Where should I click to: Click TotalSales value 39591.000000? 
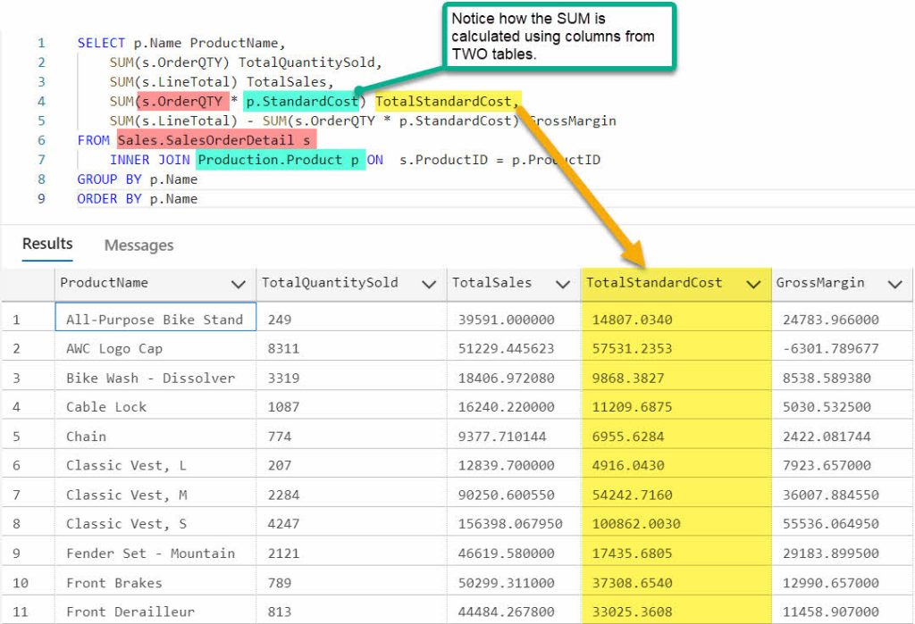pyautogui.click(x=506, y=320)
